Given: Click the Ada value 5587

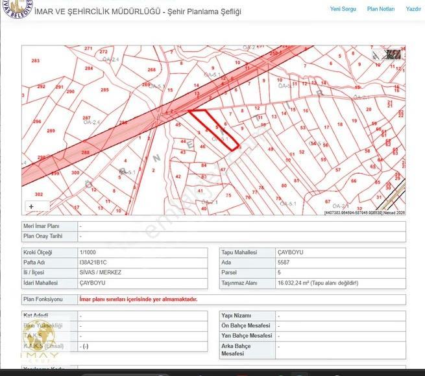Looking at the screenshot, I should 284,263.
